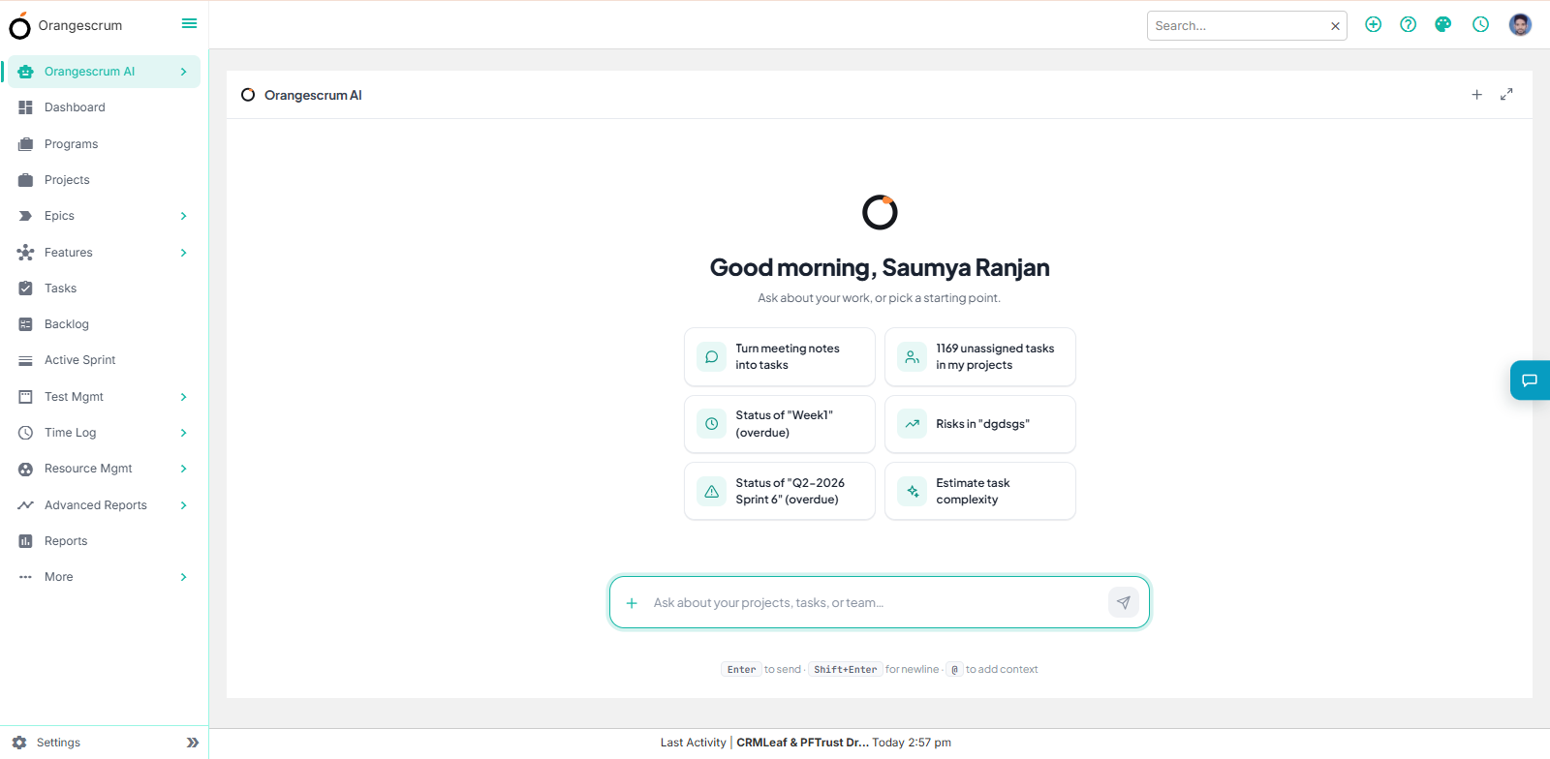Open the Reports menu item
This screenshot has width=1550, height=759.
point(104,541)
